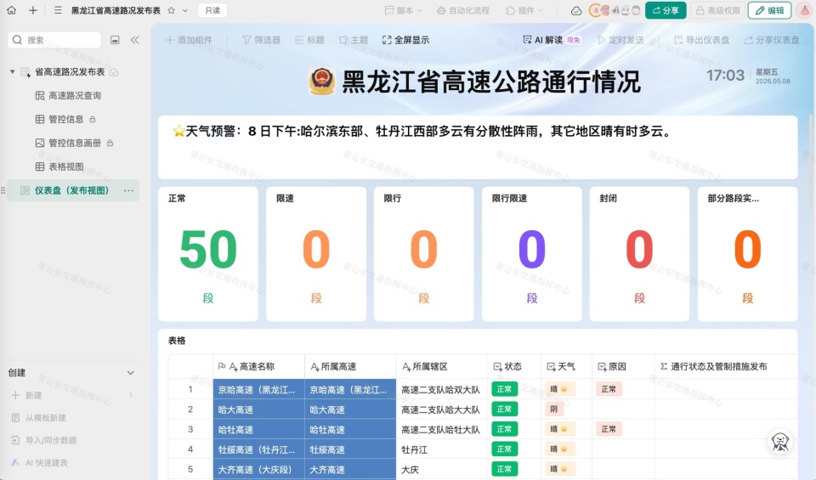Screen dimensions: 816x480
Task: Collapse the 创建 section chevron
Action: [x=131, y=373]
